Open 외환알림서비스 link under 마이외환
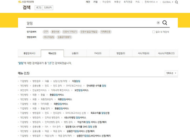The width and height of the screenshot is (190, 138). (61, 104)
